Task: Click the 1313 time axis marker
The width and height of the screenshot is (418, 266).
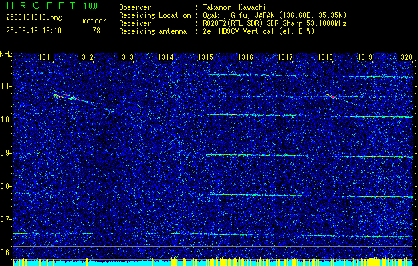Action: 126,57
